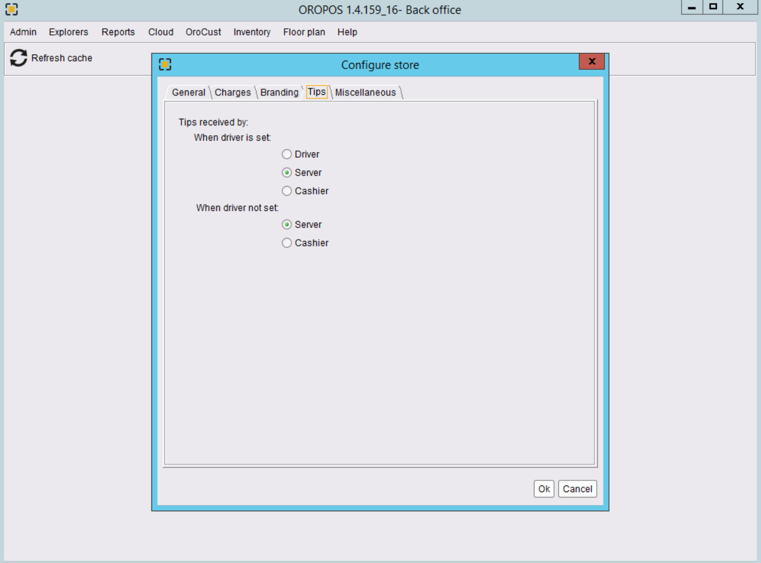Switch to the Tips tab
The width and height of the screenshot is (761, 563).
(316, 92)
